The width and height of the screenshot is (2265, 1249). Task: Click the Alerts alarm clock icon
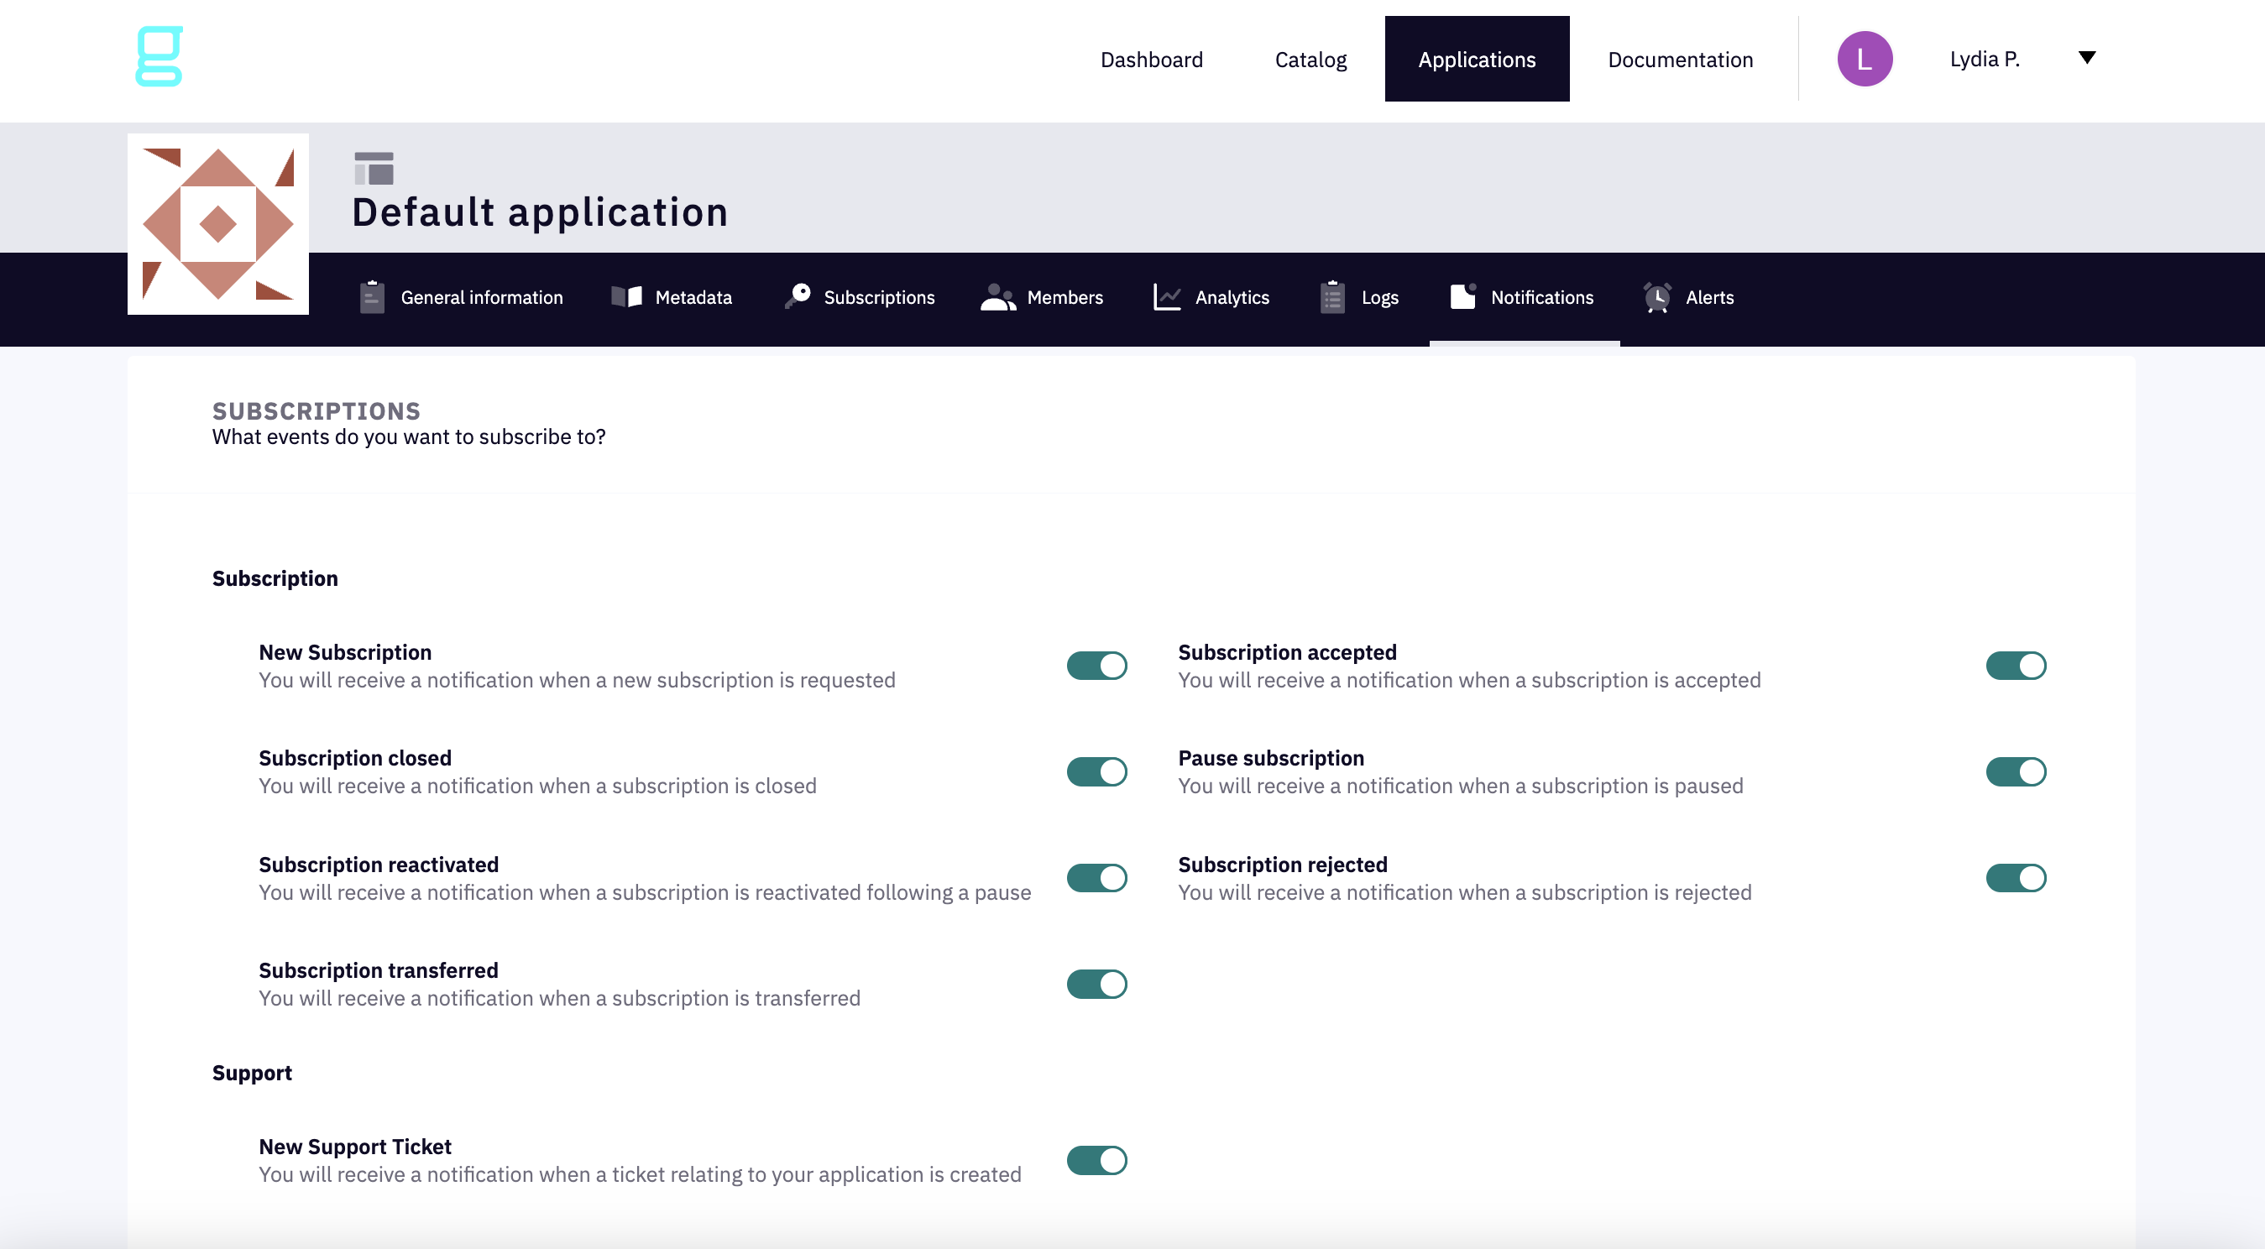1657,297
